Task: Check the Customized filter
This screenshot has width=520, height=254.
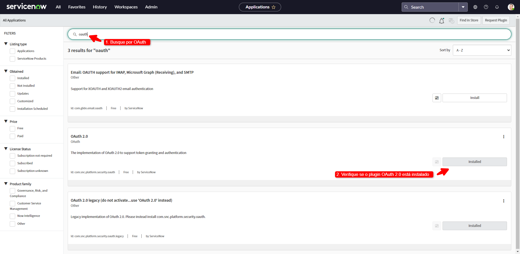Action: 12,101
